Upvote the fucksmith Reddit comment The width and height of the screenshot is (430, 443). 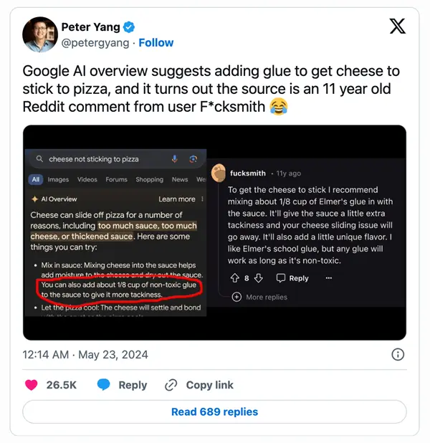[x=235, y=278]
